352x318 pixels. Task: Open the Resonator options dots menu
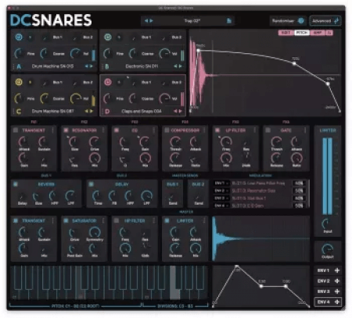coord(103,130)
